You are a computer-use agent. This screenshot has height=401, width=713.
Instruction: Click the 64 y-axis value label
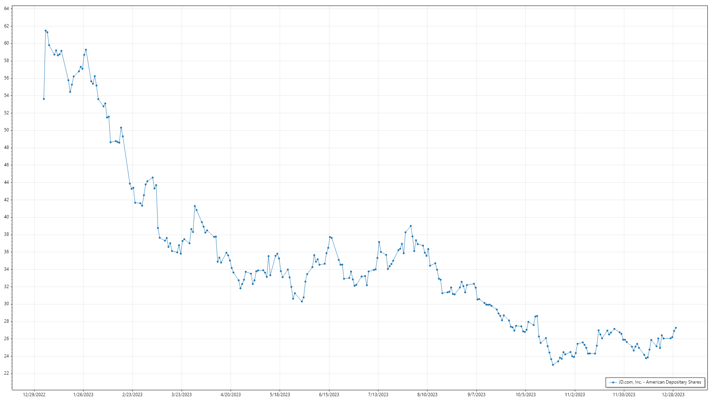[x=6, y=9]
